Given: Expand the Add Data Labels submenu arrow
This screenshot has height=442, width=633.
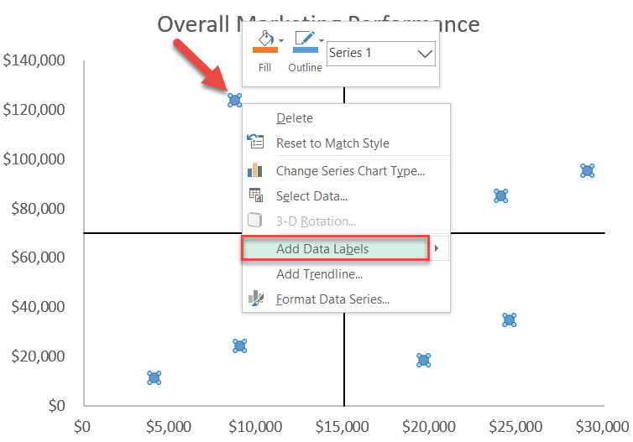Looking at the screenshot, I should (437, 248).
